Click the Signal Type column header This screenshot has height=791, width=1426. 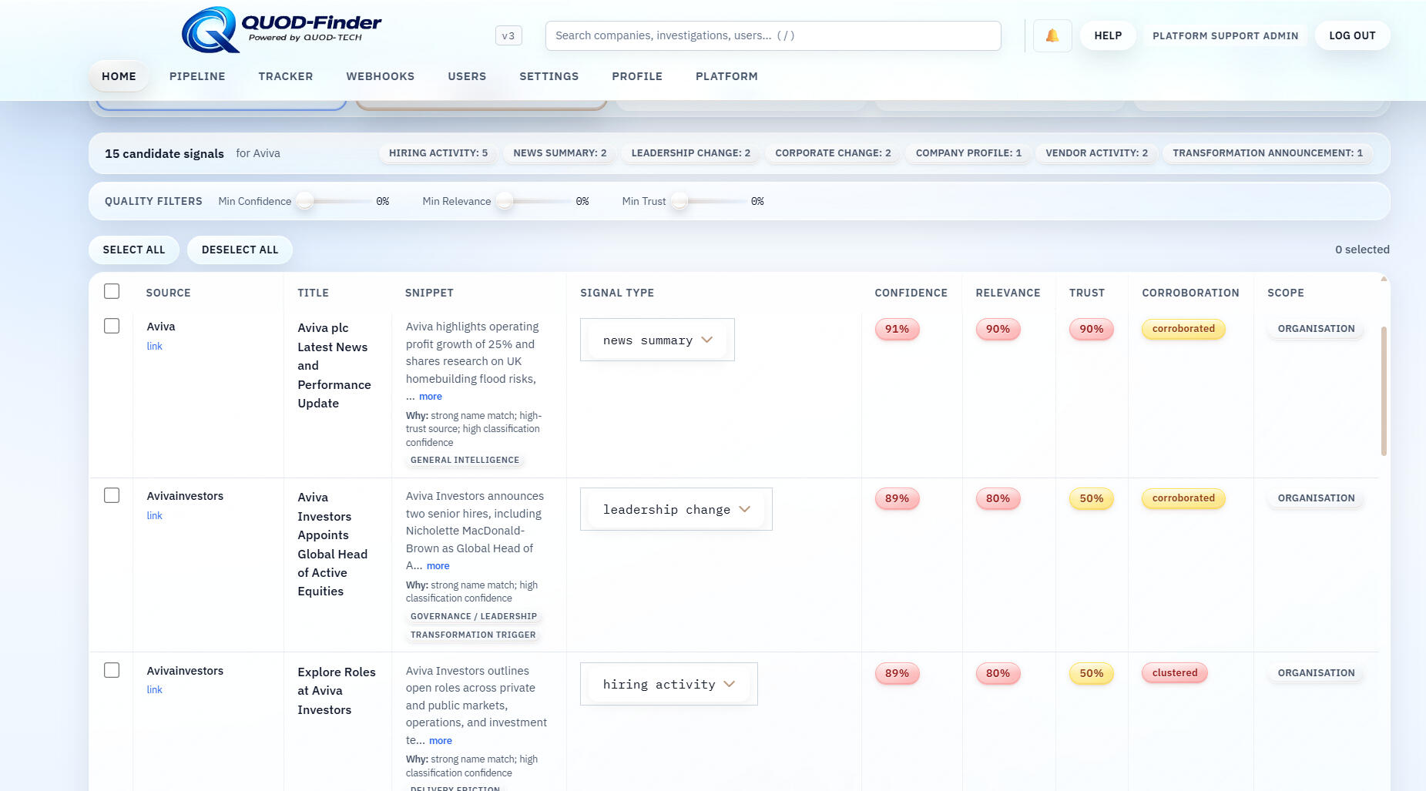pos(617,293)
